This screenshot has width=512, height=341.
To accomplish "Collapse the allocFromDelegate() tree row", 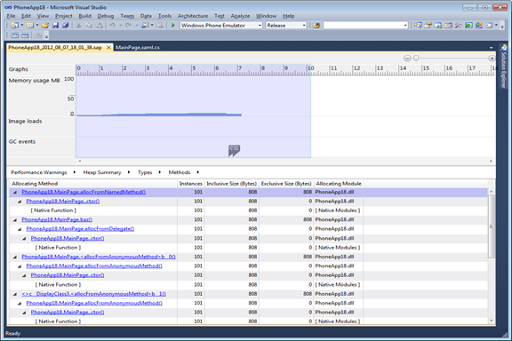I will 20,229.
